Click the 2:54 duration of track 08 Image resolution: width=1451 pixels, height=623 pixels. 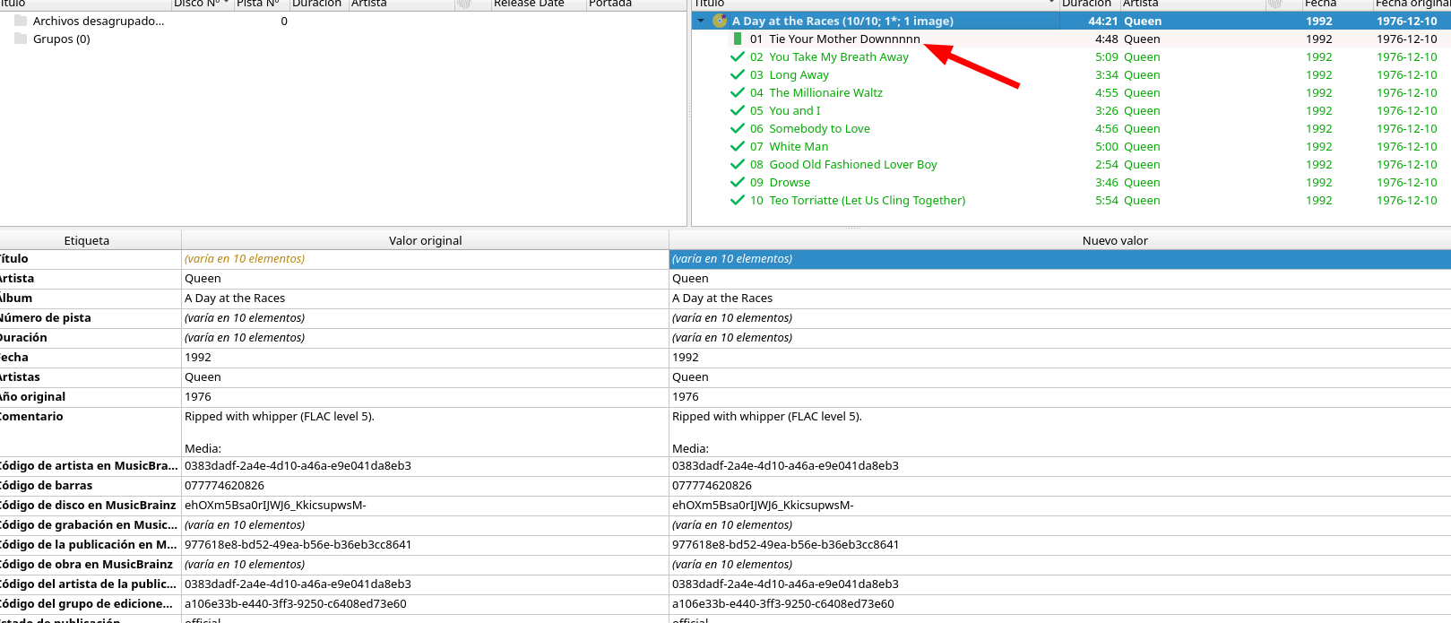(1107, 164)
